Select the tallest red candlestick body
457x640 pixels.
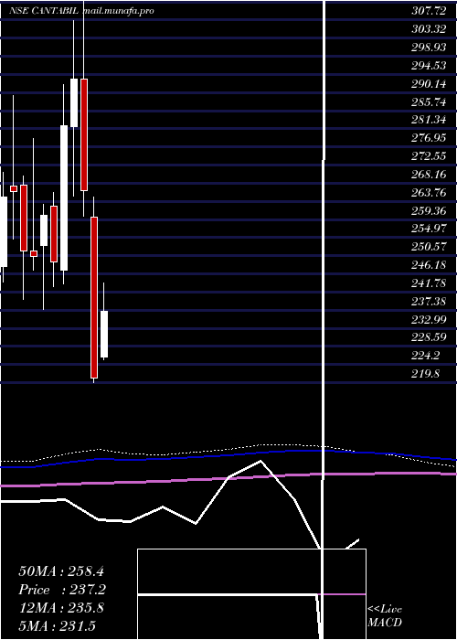click(x=94, y=297)
